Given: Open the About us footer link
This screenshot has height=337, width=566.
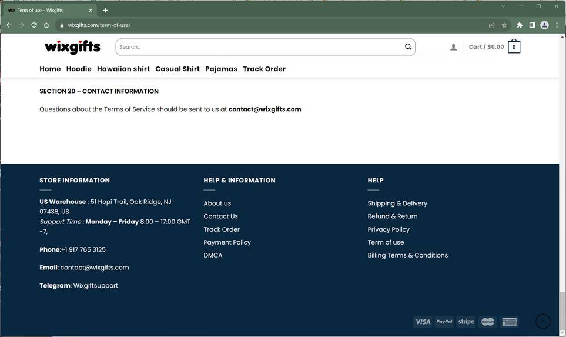Looking at the screenshot, I should (217, 203).
